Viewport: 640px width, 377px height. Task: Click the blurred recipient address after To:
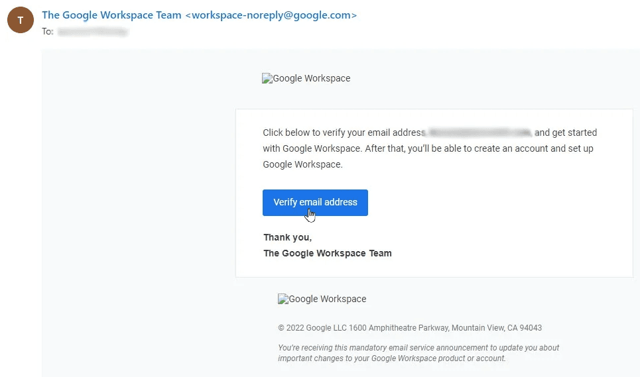pos(93,32)
